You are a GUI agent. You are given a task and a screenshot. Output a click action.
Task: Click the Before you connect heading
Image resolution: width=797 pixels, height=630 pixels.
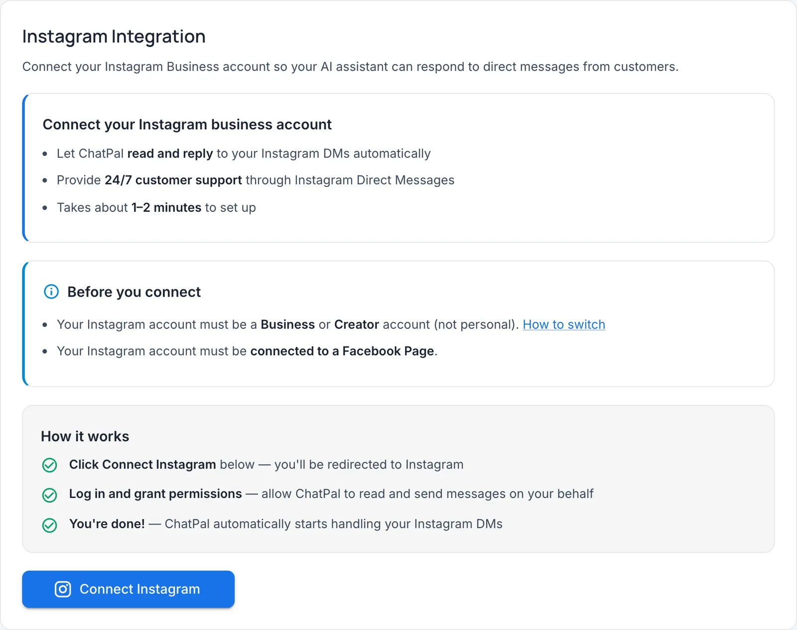(134, 292)
